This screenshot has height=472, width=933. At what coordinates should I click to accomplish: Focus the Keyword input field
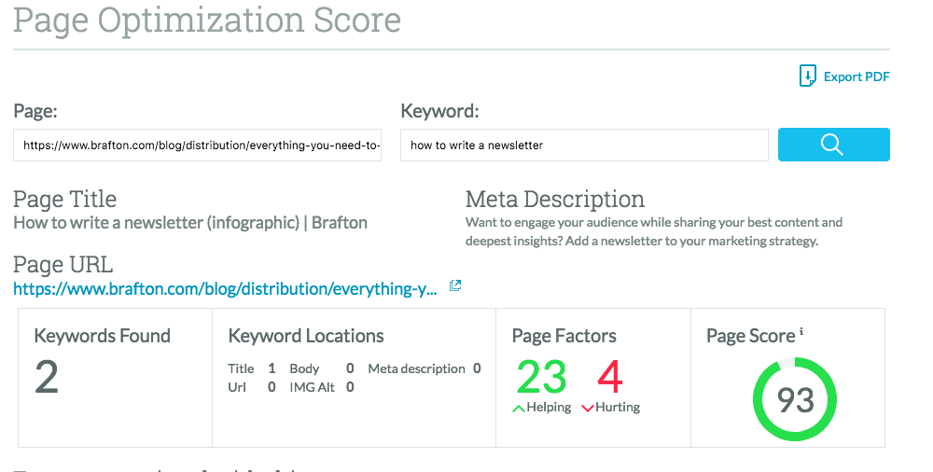[583, 146]
